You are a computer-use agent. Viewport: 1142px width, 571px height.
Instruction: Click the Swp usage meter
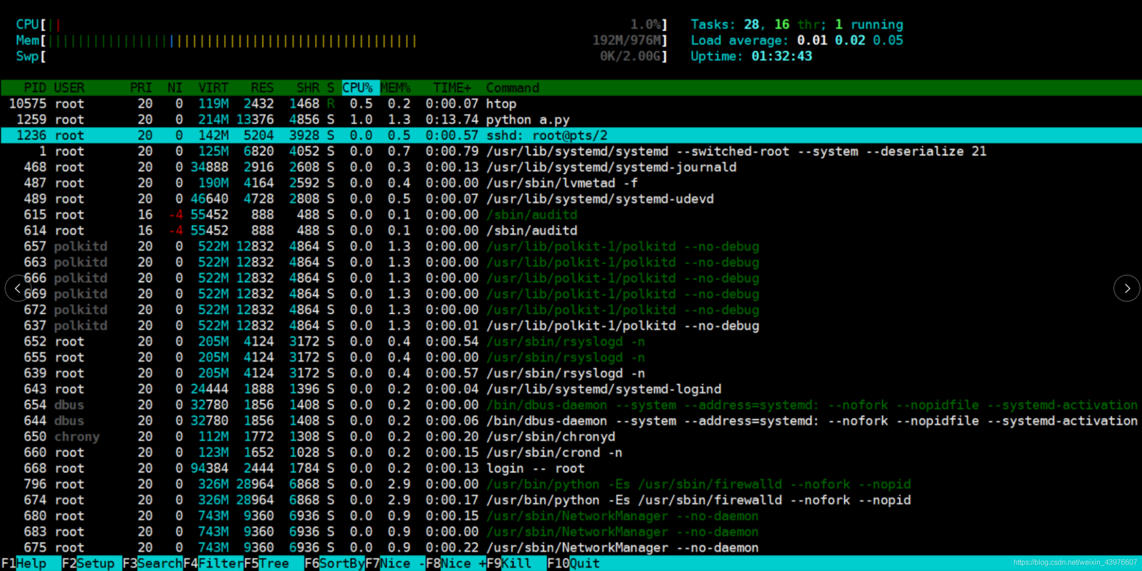pyautogui.click(x=342, y=56)
